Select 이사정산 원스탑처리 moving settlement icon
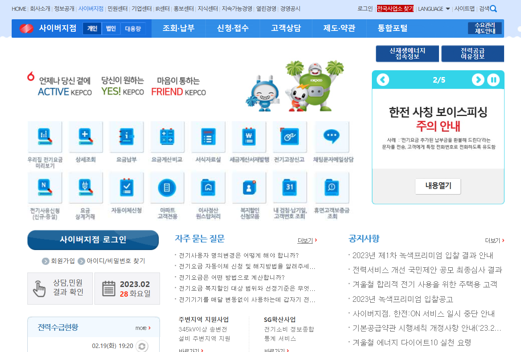The width and height of the screenshot is (521, 352). (x=208, y=187)
